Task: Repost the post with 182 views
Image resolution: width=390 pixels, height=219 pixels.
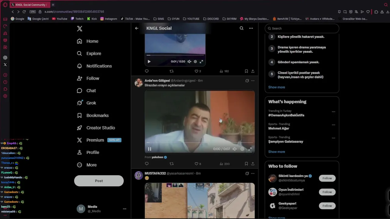Action: click(172, 71)
